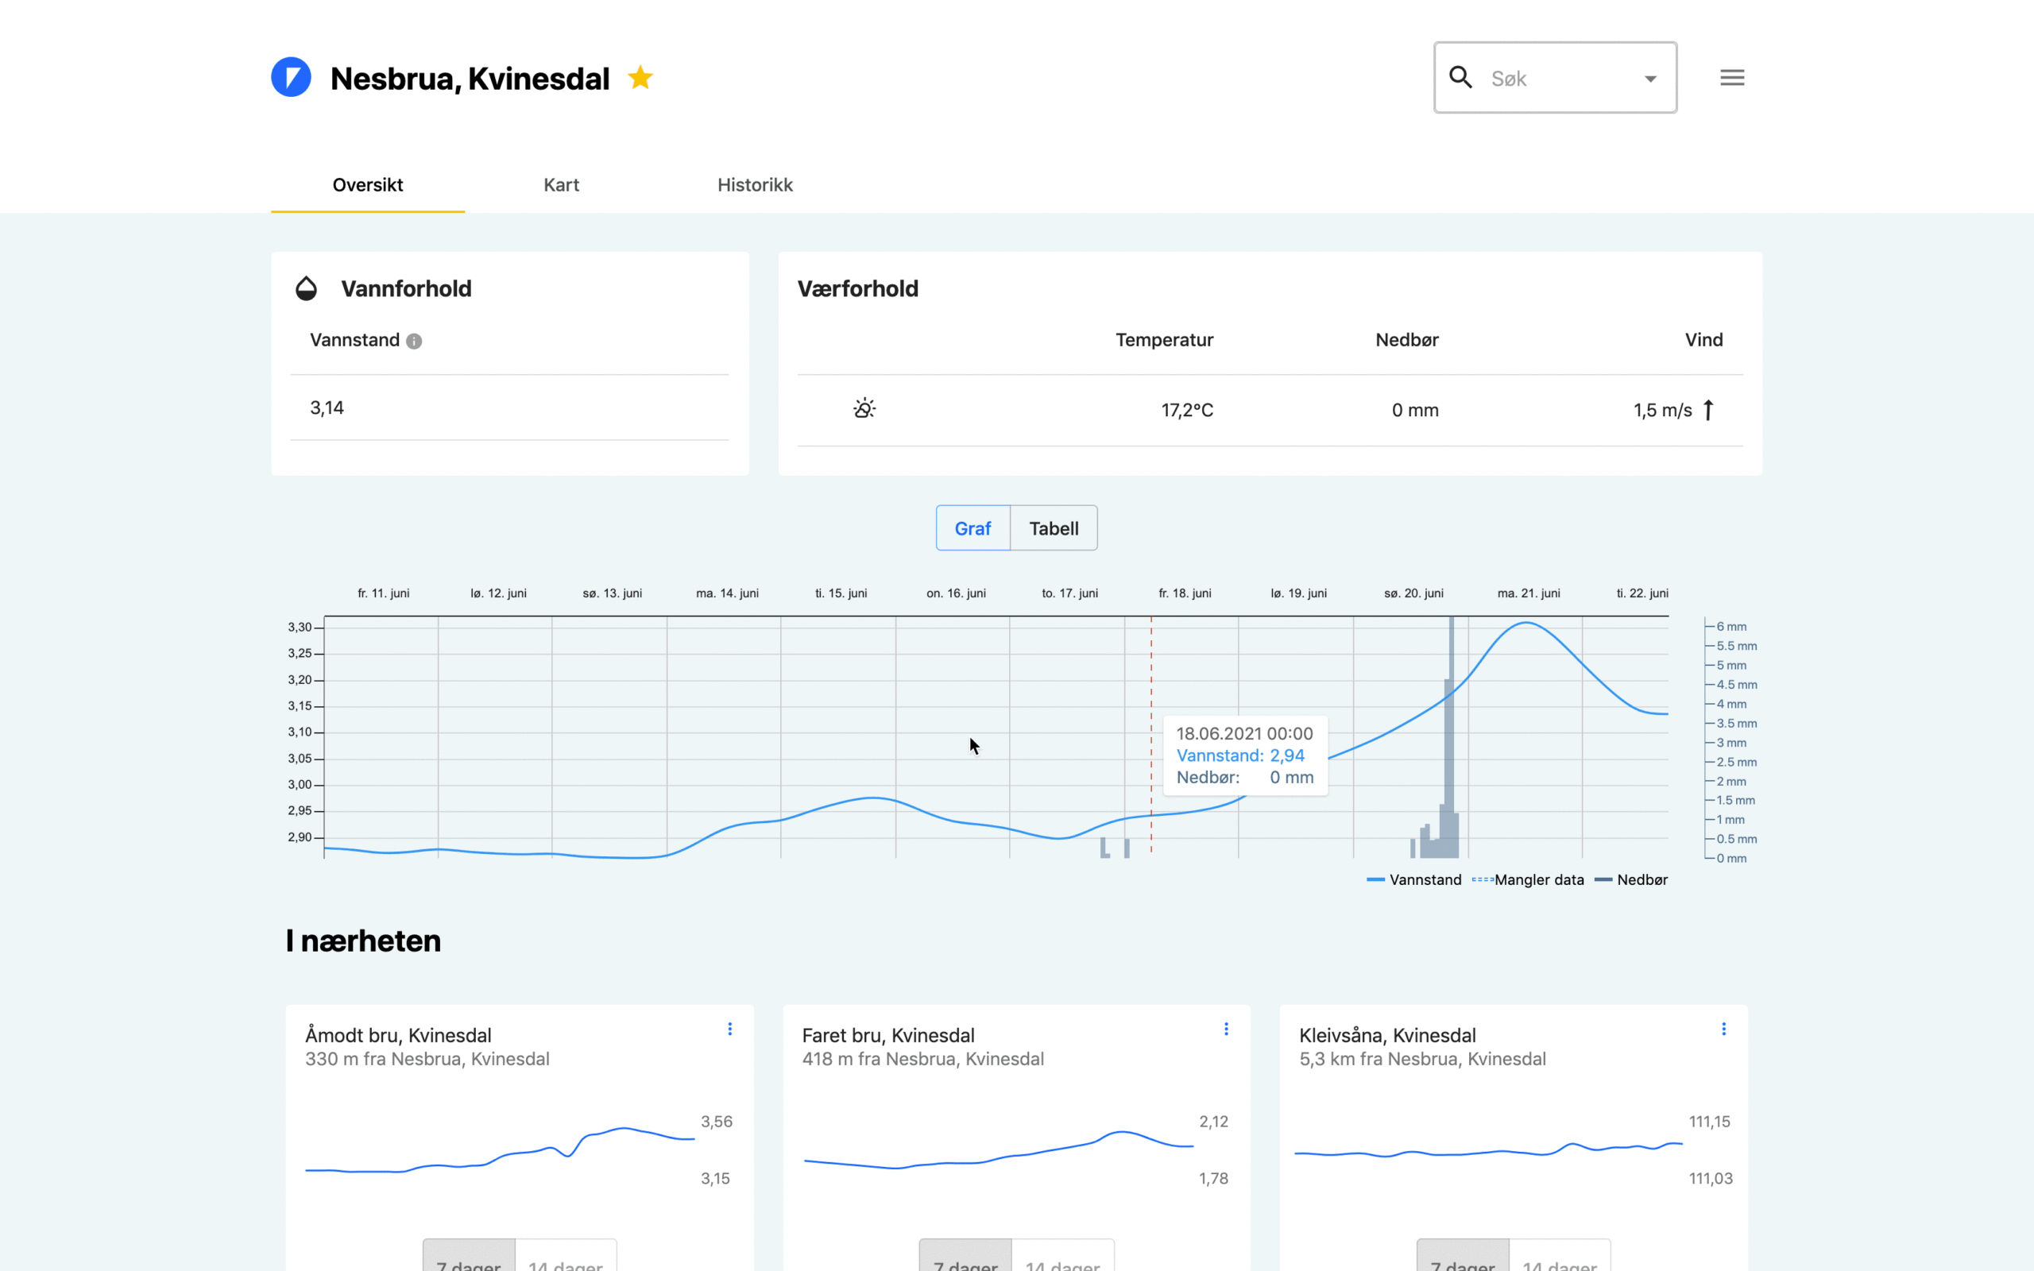Viewport: 2034px width, 1271px height.
Task: Switch to the Kart tab
Action: click(562, 185)
